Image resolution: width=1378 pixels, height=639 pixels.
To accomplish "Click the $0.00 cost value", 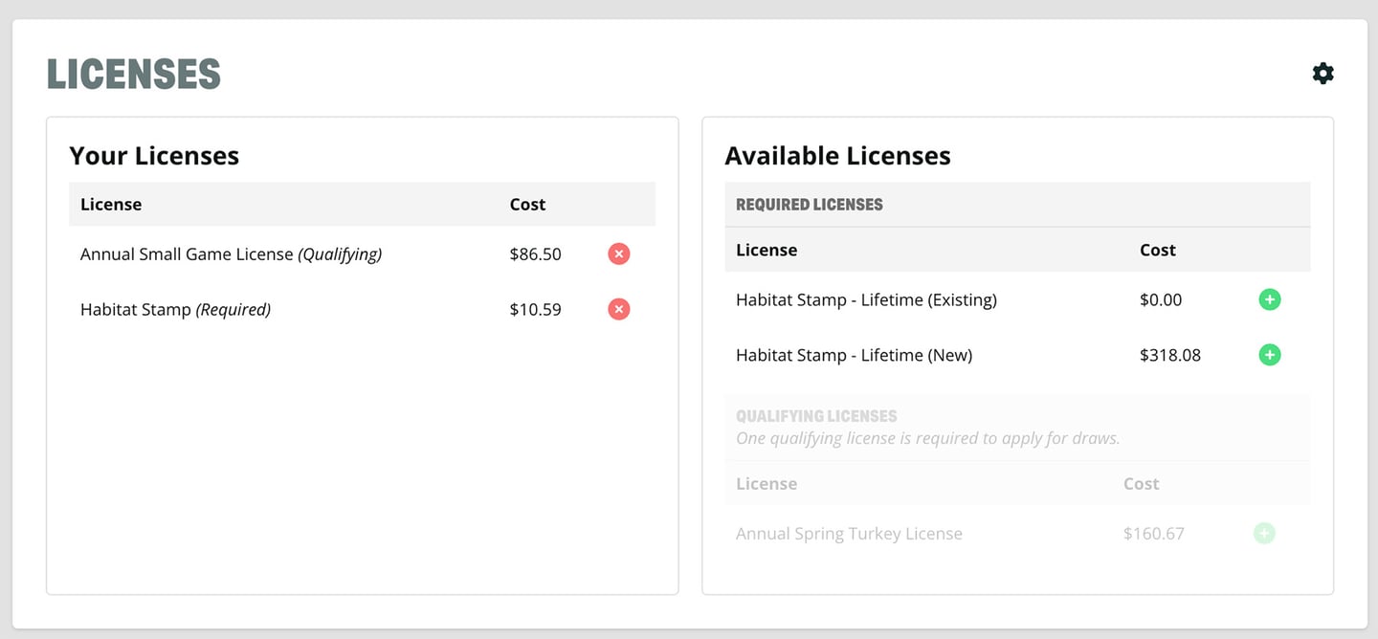I will point(1161,300).
